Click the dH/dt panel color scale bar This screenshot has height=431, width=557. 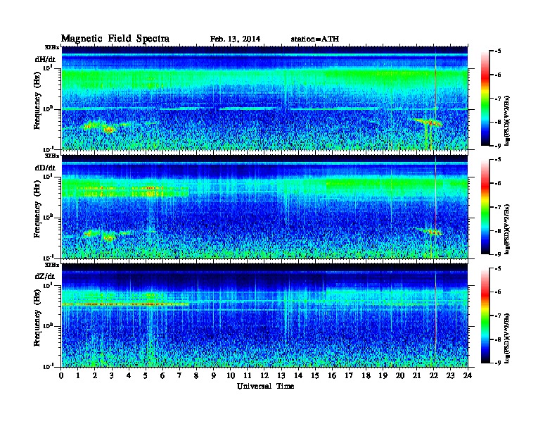[x=485, y=99]
